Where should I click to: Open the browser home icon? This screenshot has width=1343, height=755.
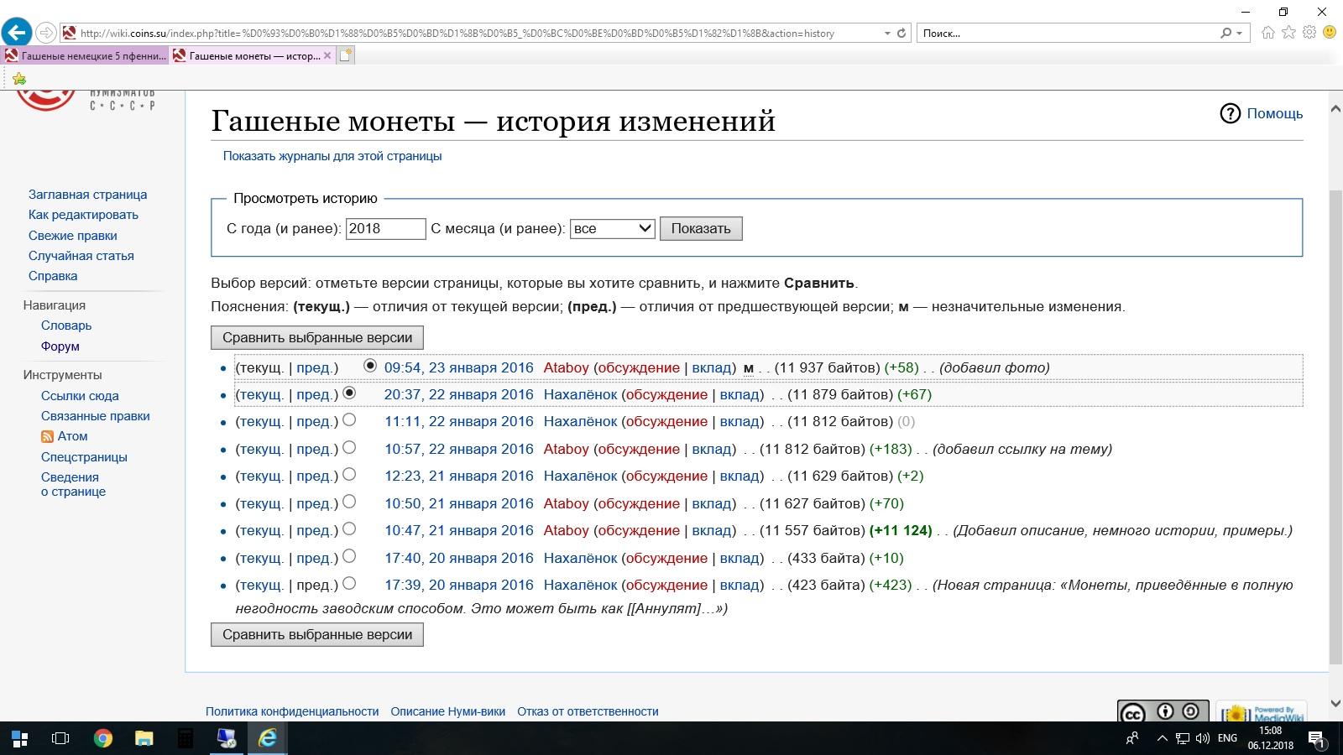(x=1267, y=33)
